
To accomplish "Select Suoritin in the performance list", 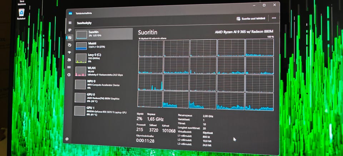I will 104,34.
